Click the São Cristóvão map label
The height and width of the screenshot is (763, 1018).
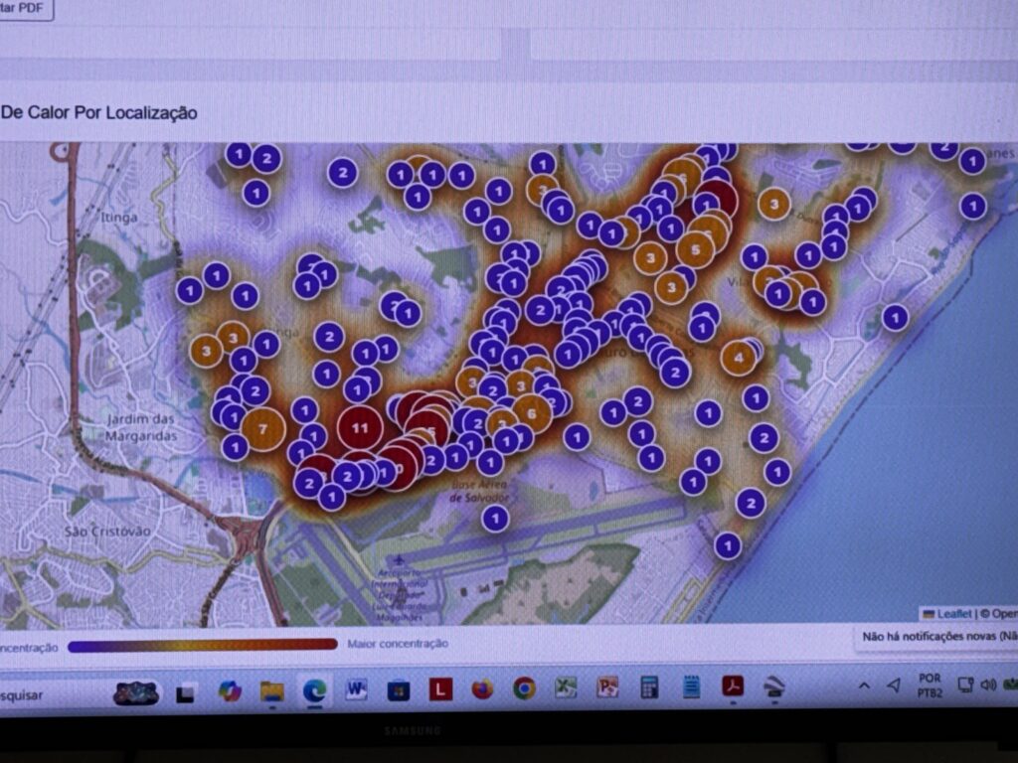(x=107, y=532)
